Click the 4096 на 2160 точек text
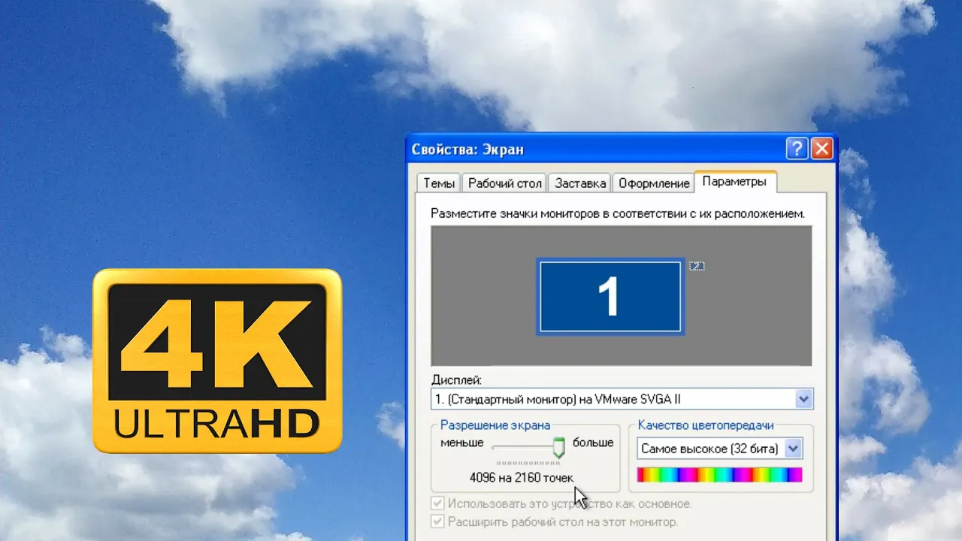Viewport: 962px width, 541px height. [522, 477]
